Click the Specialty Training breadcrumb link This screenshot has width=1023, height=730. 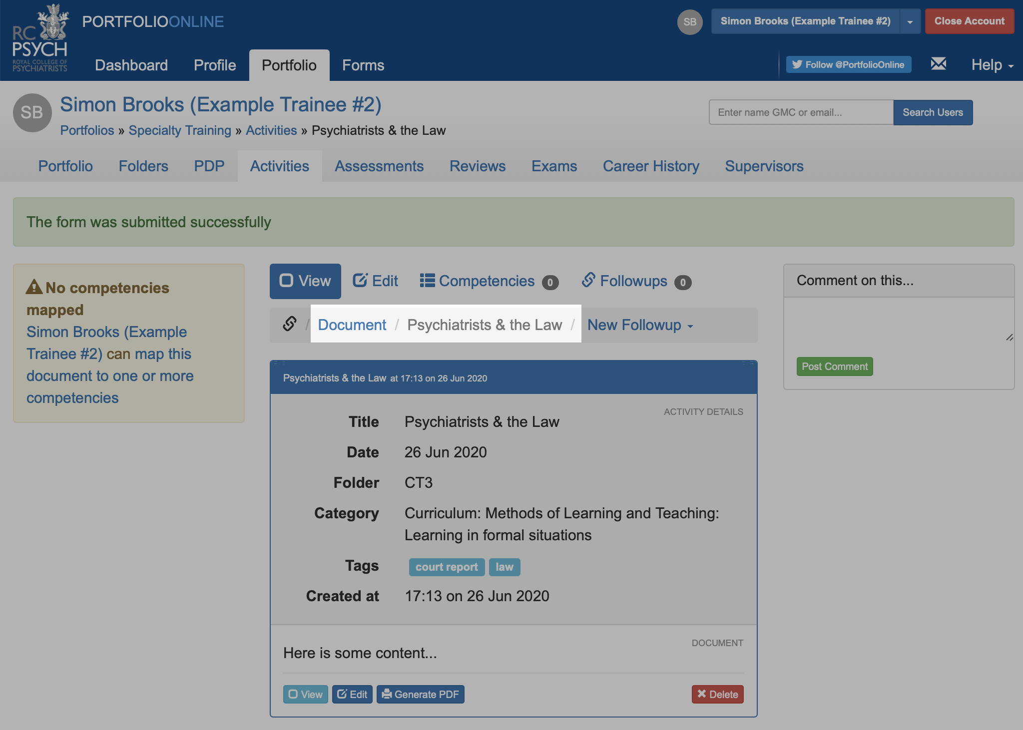tap(180, 130)
